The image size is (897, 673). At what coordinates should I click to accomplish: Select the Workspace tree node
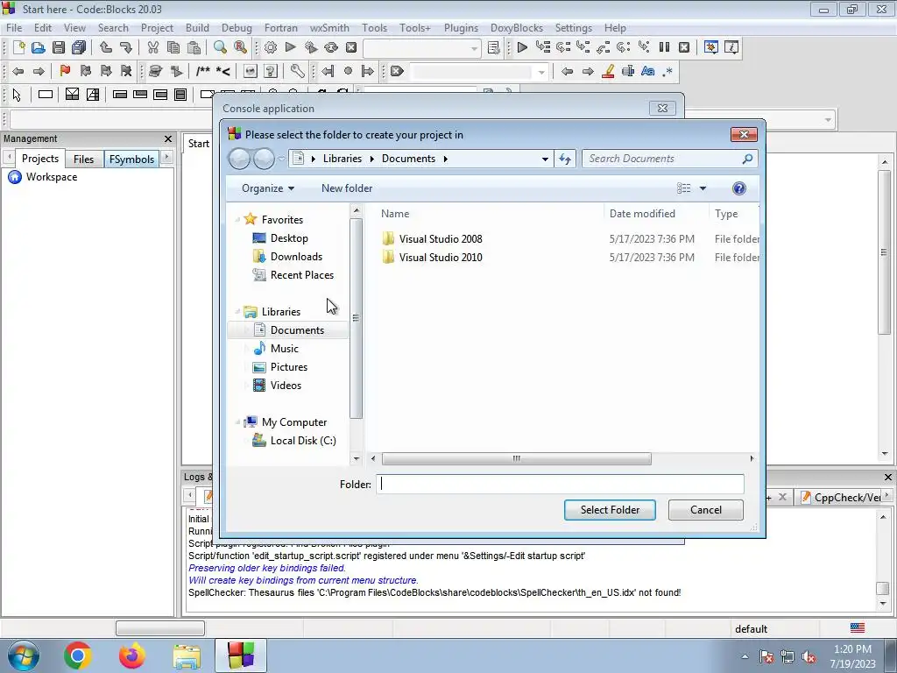52,177
